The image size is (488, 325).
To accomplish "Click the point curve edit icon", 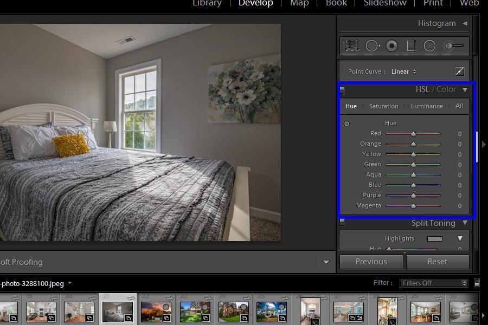I will pyautogui.click(x=459, y=71).
